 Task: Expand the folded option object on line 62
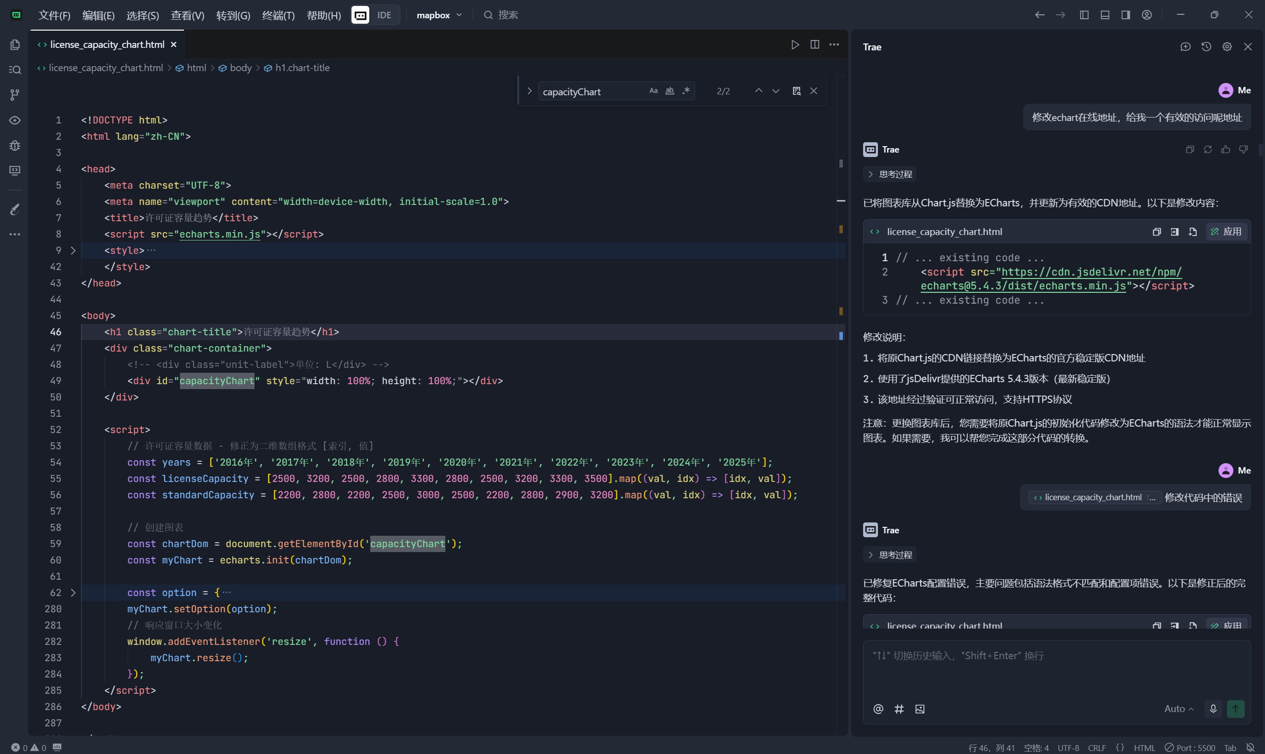click(x=73, y=593)
